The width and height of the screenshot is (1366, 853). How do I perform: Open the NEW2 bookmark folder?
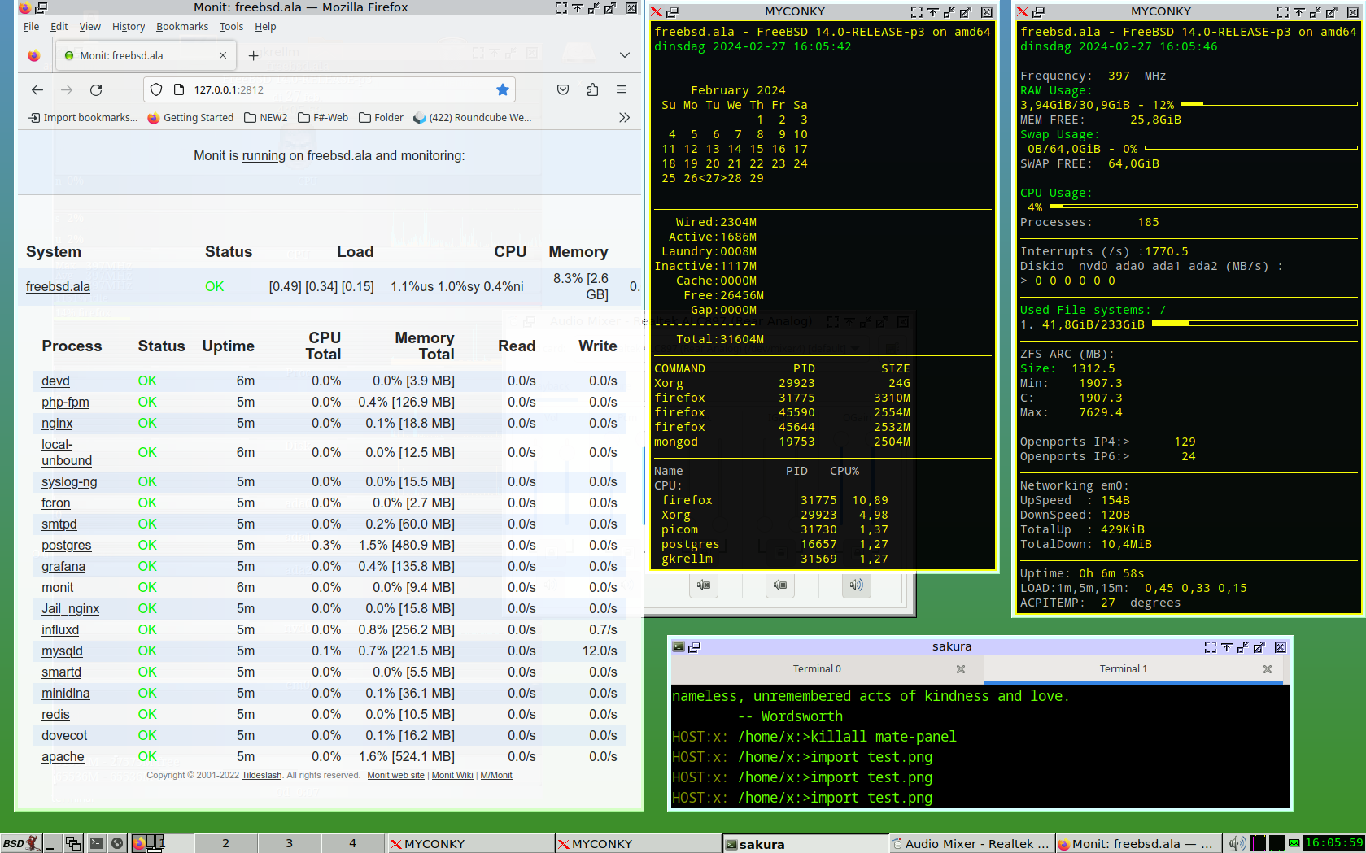click(x=266, y=117)
